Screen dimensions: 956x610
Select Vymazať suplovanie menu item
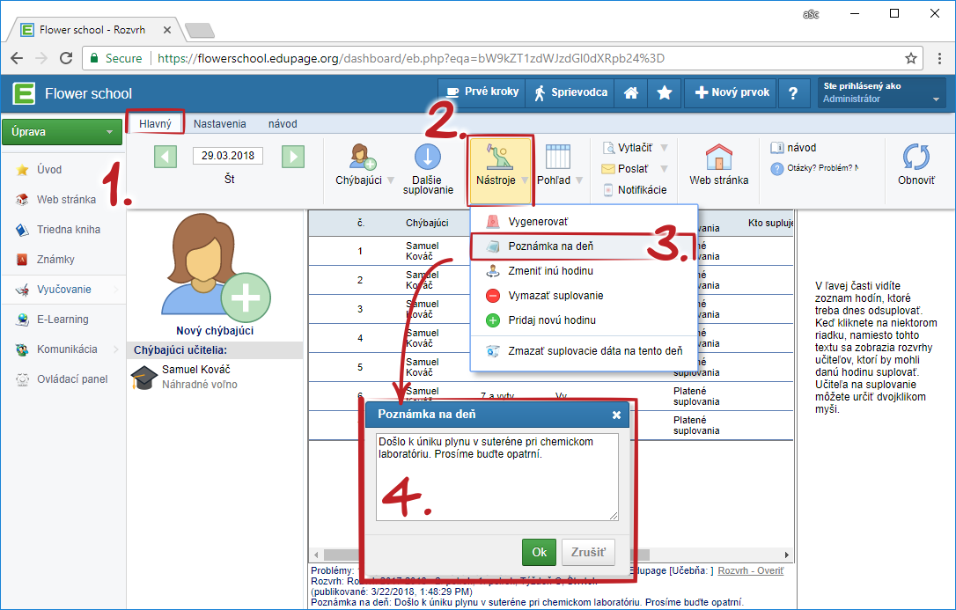585,296
